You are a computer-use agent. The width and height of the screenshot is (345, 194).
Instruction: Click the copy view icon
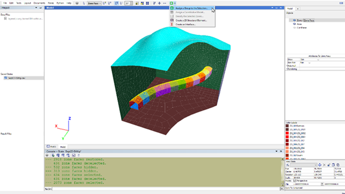tap(333, 165)
